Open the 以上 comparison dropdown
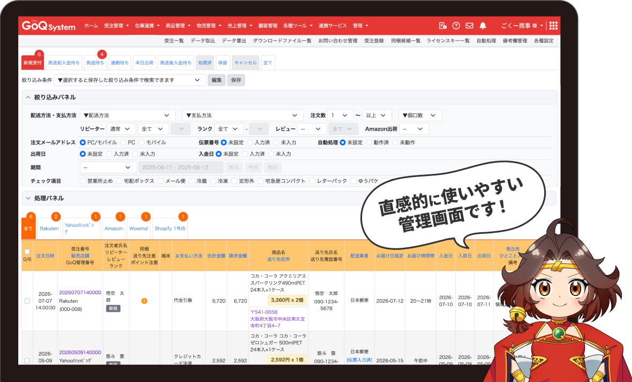The height and width of the screenshot is (382, 632). tap(377, 115)
